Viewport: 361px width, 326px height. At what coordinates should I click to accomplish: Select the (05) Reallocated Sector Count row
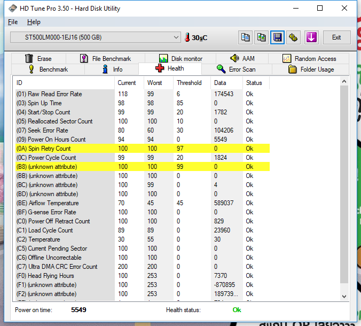pyautogui.click(x=143, y=121)
